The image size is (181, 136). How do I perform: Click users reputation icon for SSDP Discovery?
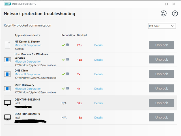68,88
